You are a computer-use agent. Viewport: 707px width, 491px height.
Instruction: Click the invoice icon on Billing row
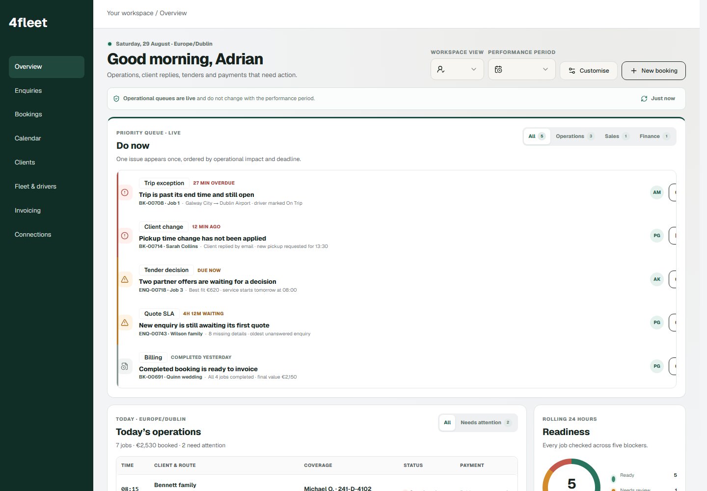[125, 366]
